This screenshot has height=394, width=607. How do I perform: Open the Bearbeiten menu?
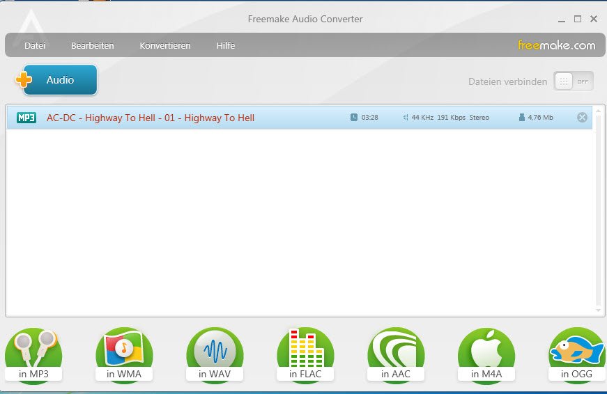[x=93, y=46]
